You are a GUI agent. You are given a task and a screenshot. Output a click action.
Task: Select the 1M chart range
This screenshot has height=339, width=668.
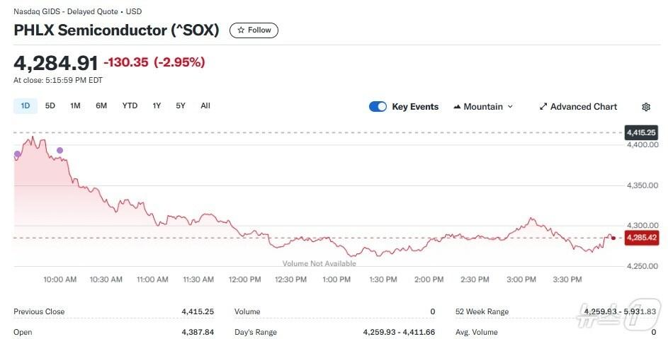(x=75, y=106)
